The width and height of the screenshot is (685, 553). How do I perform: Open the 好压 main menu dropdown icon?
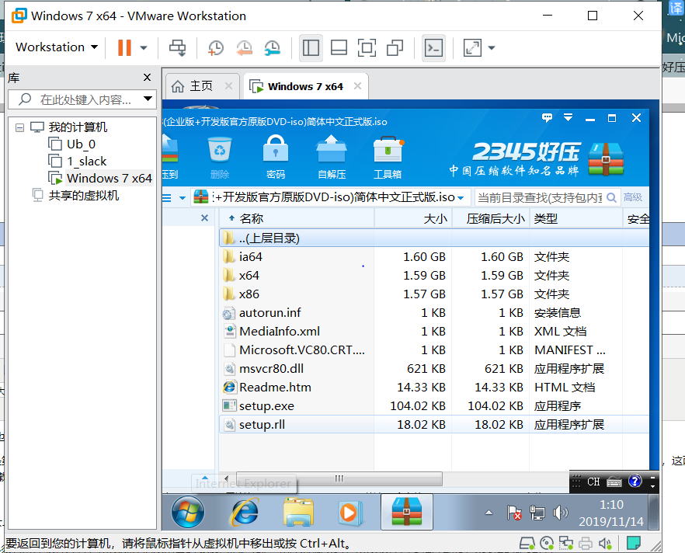click(568, 117)
